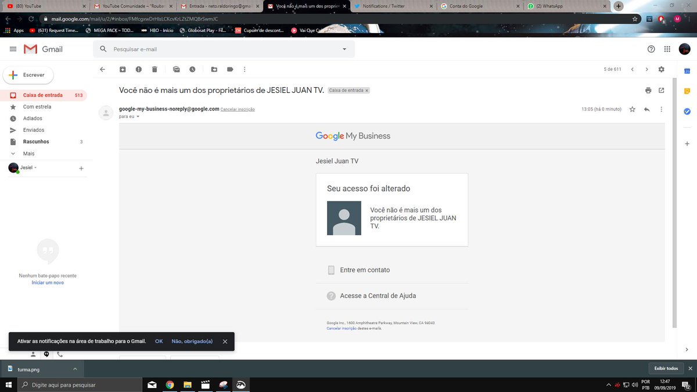Open Google Tasks side panel icon
The height and width of the screenshot is (392, 697).
[687, 112]
